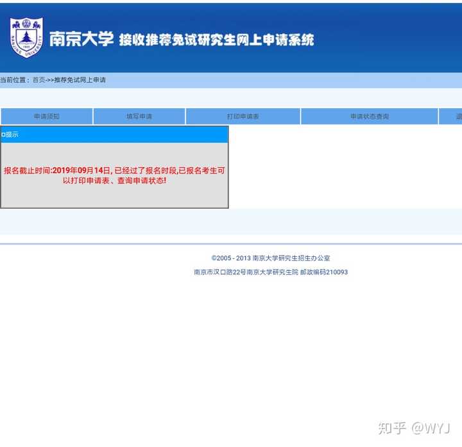Click the 当前位置 label
Viewport: 462px width, 447px height.
point(15,79)
